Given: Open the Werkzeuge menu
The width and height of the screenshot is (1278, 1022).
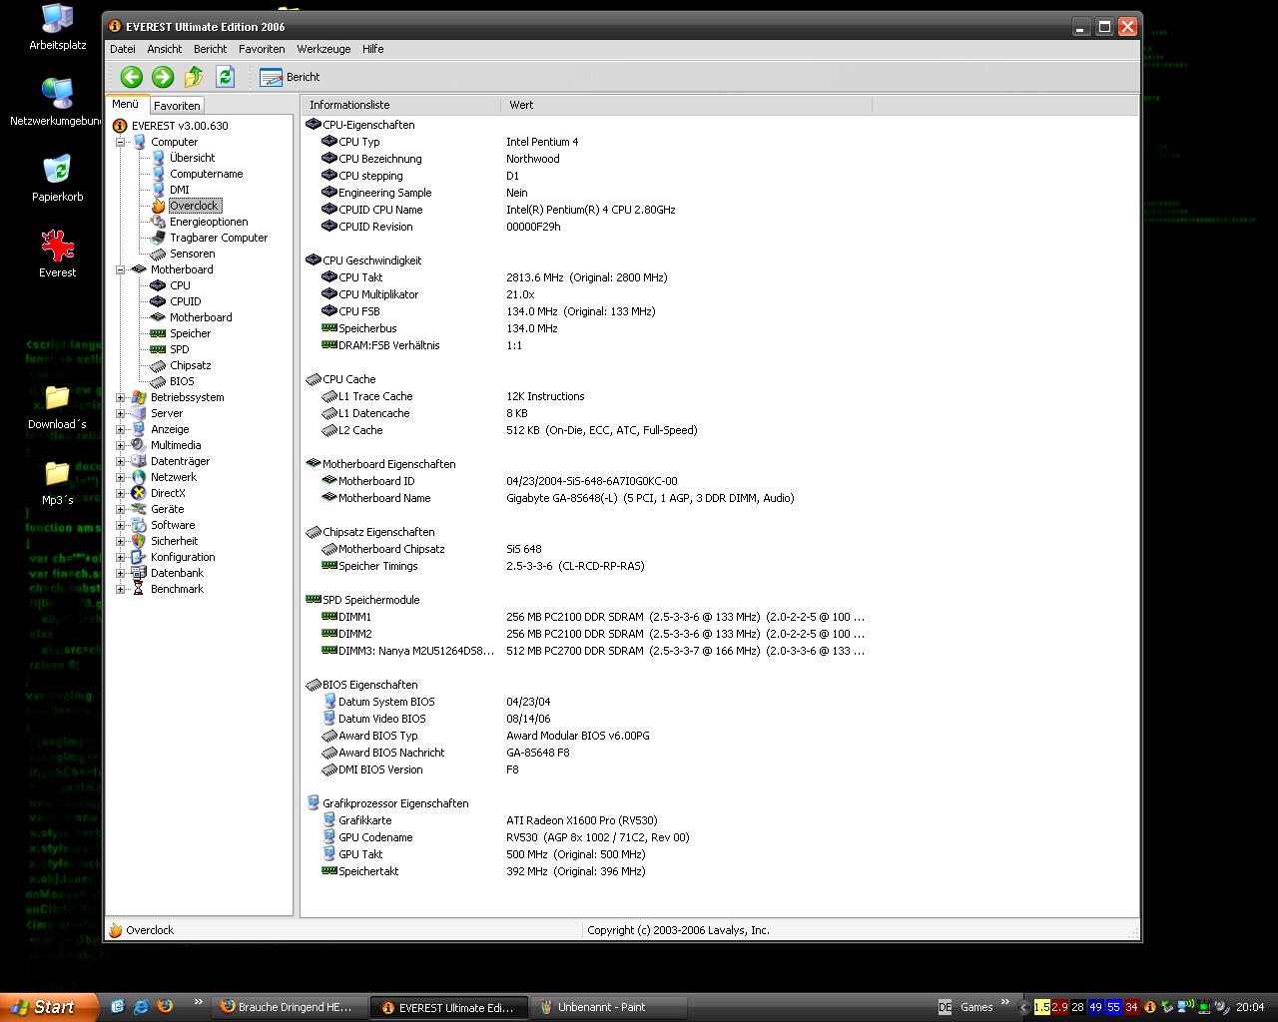Looking at the screenshot, I should [x=323, y=49].
